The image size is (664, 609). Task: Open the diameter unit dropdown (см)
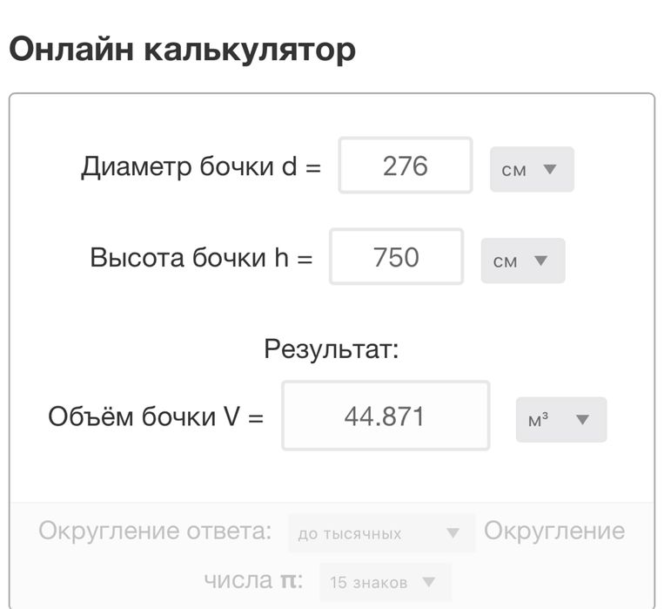pos(532,169)
